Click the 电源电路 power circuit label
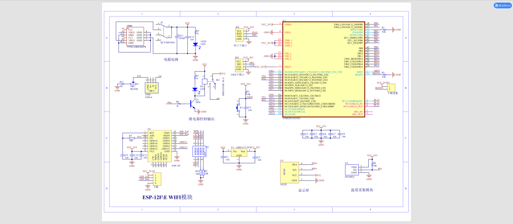 click(171, 59)
